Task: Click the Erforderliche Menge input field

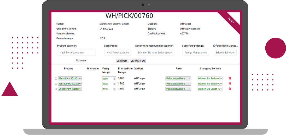Action: tap(225, 53)
